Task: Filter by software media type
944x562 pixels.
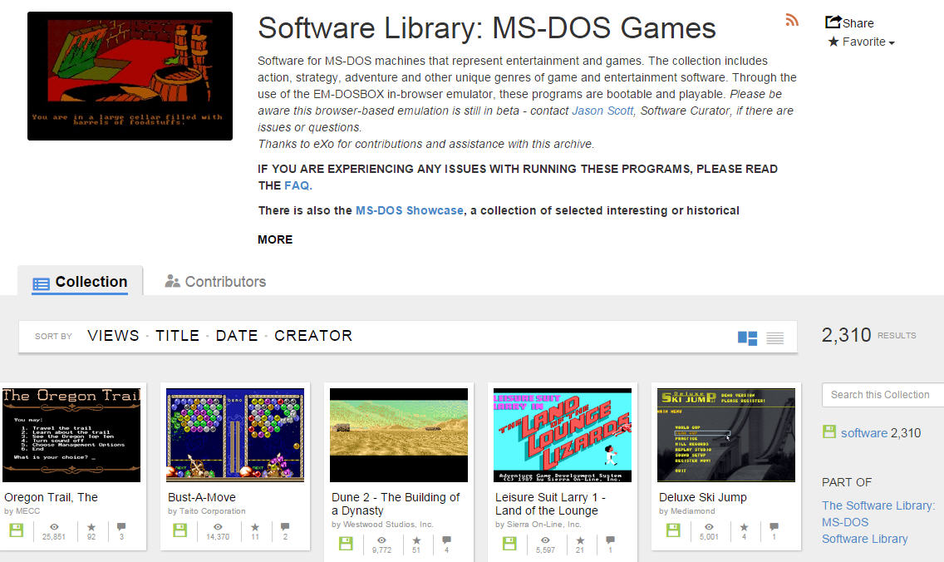Action: 864,433
